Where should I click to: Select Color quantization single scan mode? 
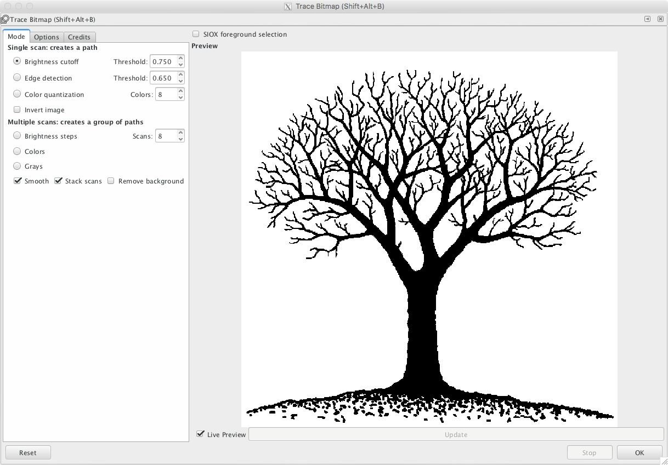[17, 93]
